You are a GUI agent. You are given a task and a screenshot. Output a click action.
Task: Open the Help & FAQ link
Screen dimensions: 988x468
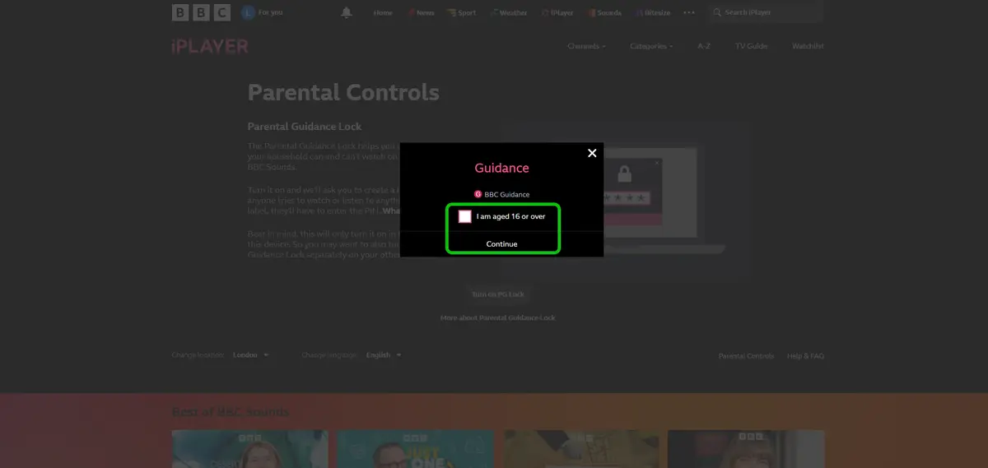click(805, 356)
